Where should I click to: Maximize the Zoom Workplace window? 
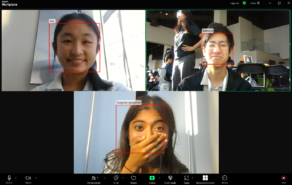279,3
